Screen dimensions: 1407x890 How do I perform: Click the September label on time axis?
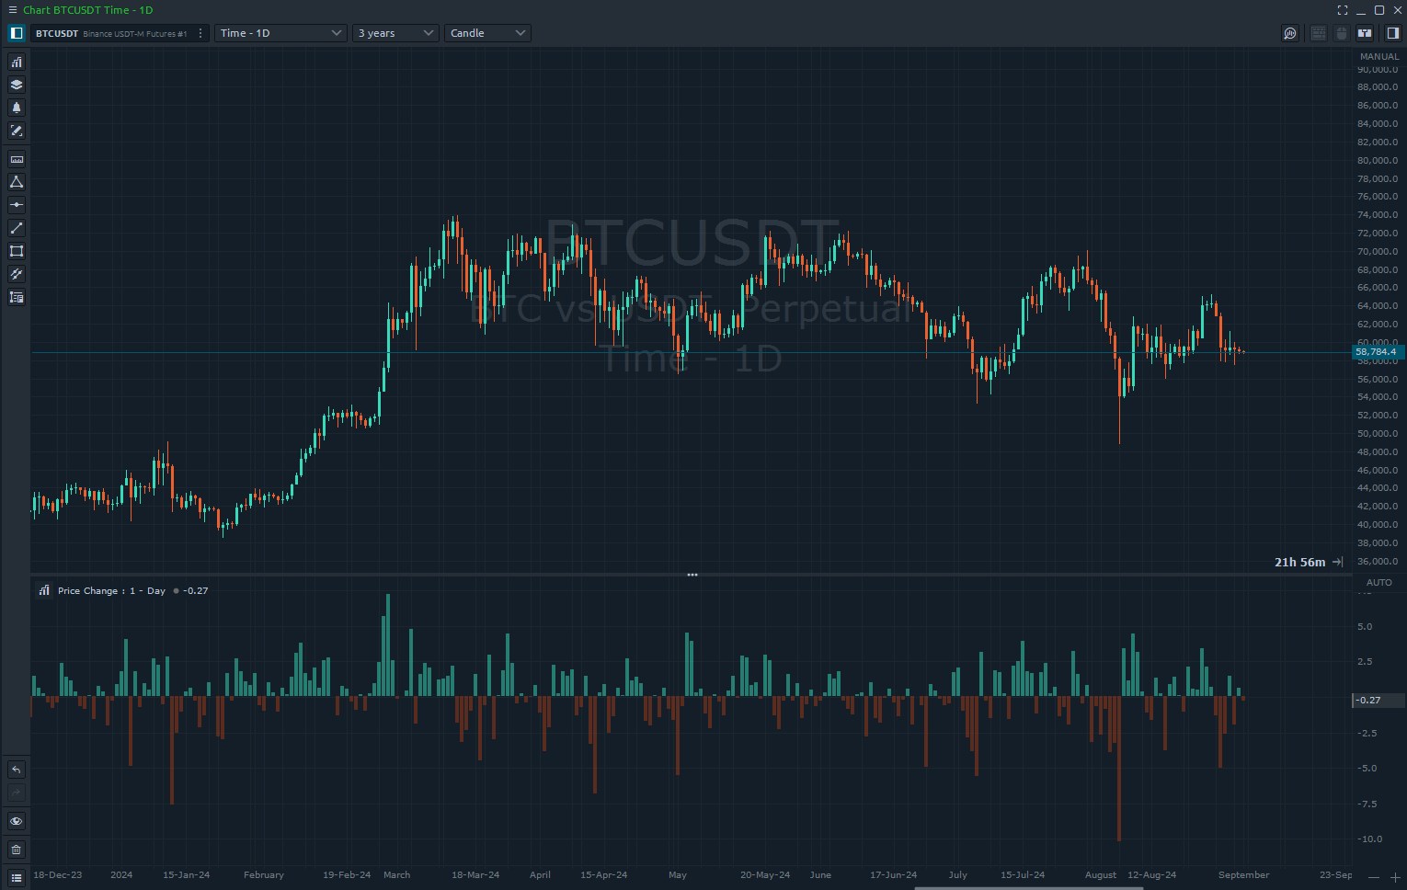point(1243,875)
